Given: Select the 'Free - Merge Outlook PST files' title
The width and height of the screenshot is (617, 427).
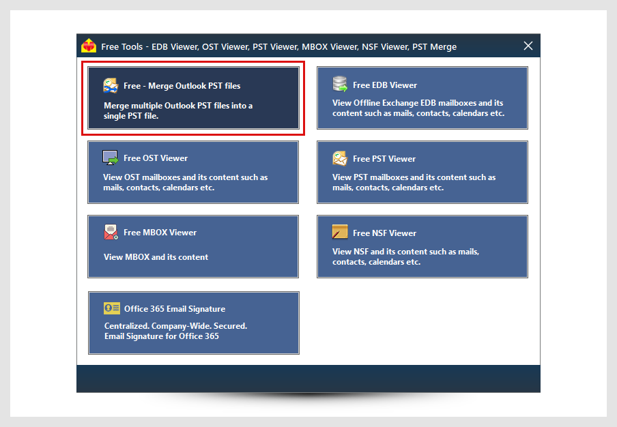Looking at the screenshot, I should 182,86.
